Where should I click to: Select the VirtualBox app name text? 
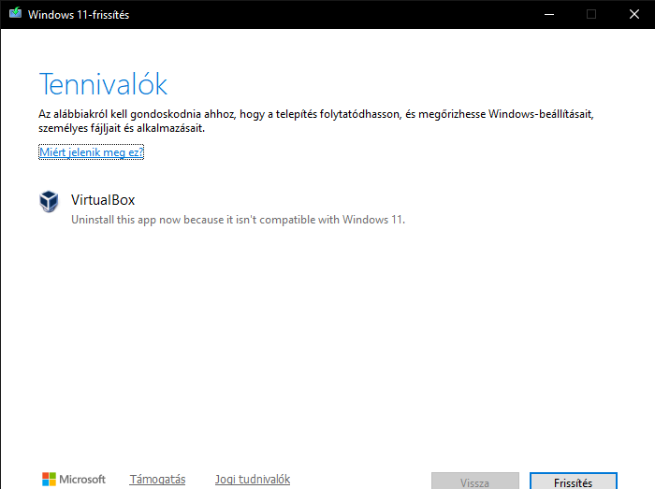103,200
